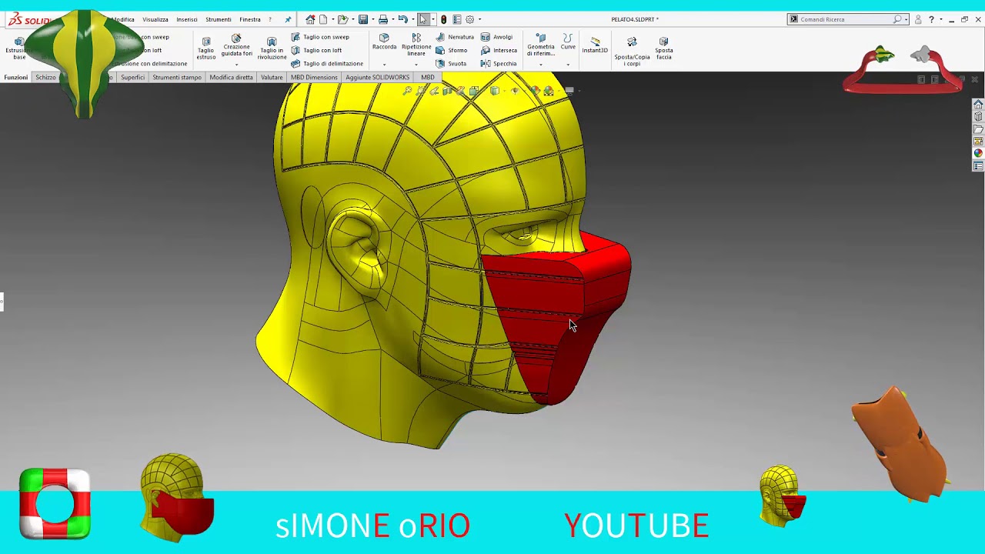985x554 pixels.
Task: Click the Nervatura rib button
Action: click(x=455, y=37)
